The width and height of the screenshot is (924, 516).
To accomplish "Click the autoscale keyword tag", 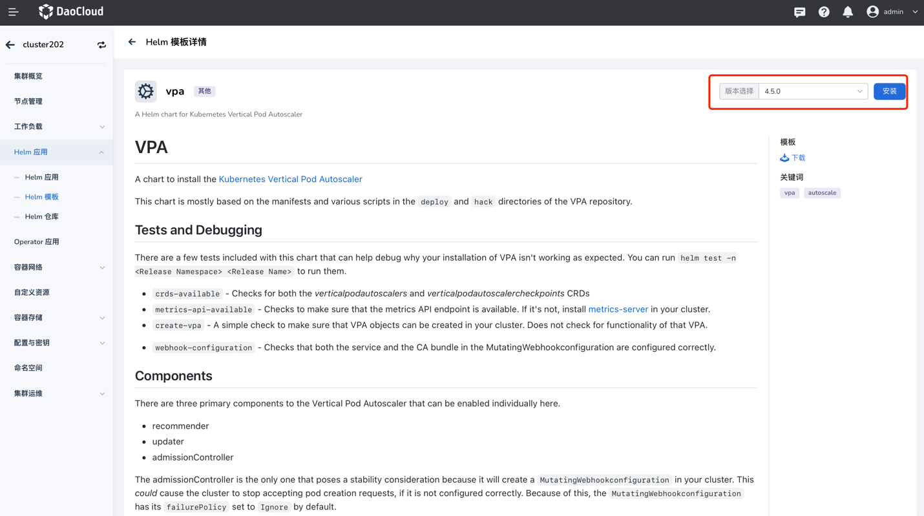I will coord(822,193).
